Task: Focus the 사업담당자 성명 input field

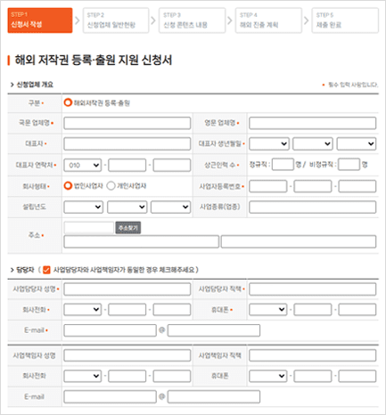Action: coord(127,289)
